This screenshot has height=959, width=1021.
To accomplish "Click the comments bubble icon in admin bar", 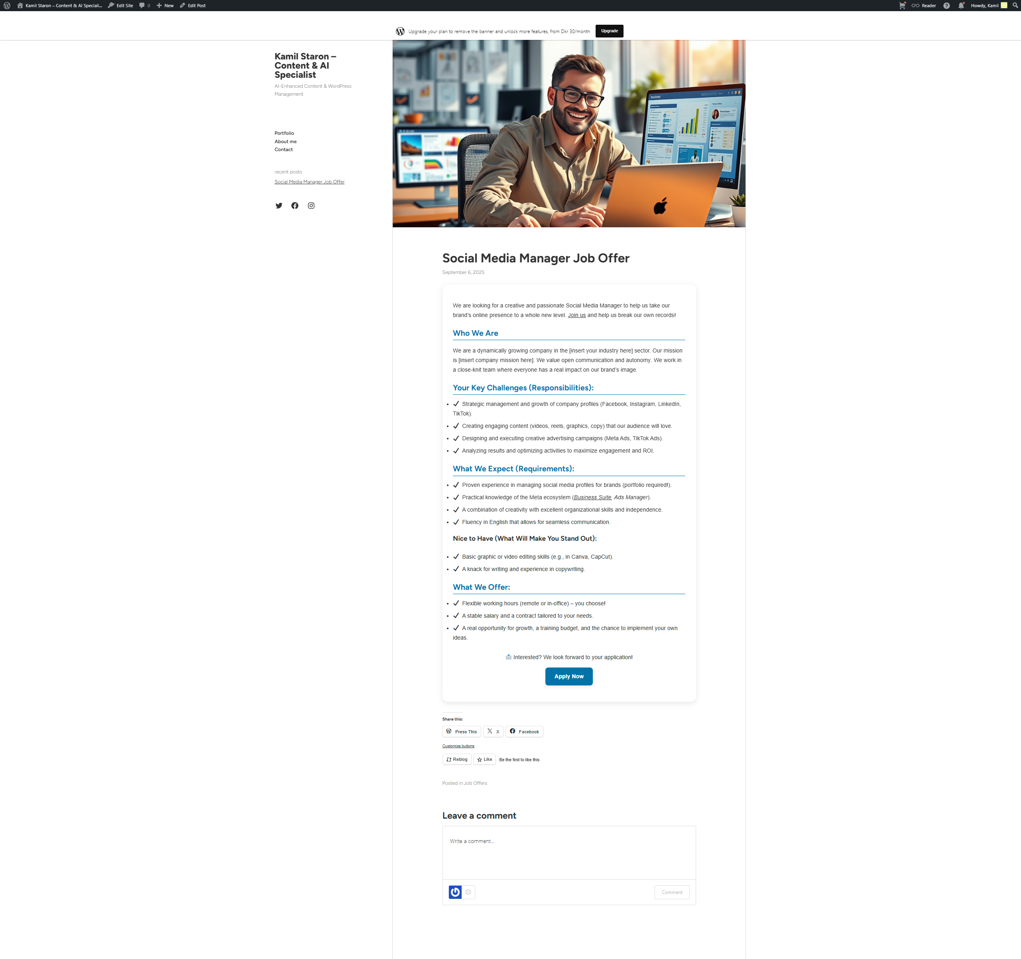I will (x=143, y=5).
